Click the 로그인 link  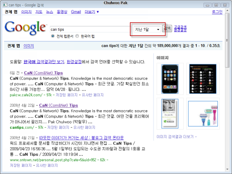point(217,12)
